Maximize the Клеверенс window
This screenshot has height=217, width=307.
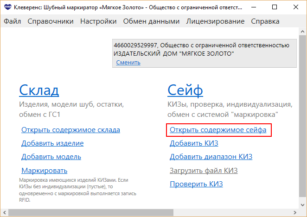pyautogui.click(x=275, y=7)
